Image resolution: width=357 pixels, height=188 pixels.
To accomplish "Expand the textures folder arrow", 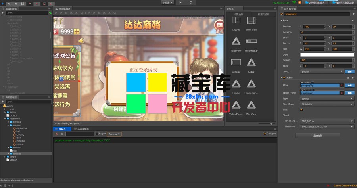I will [8, 153].
